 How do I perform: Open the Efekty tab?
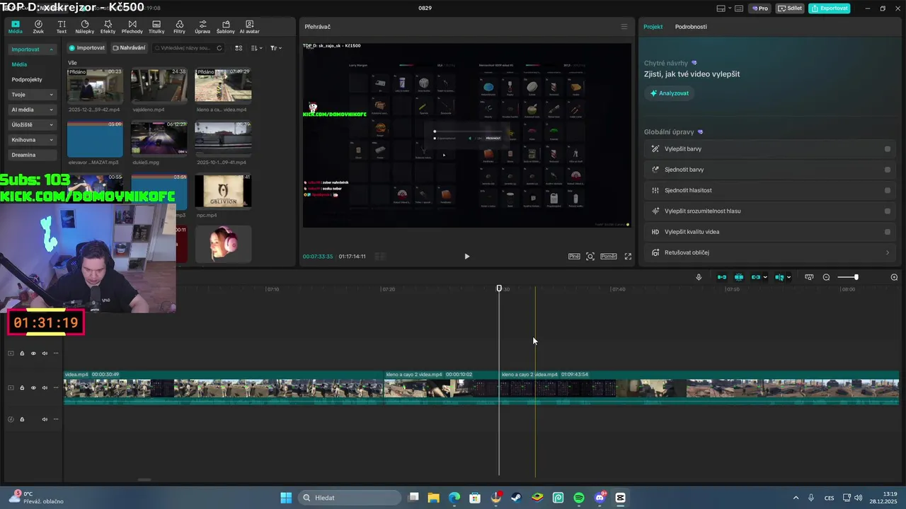click(x=108, y=27)
